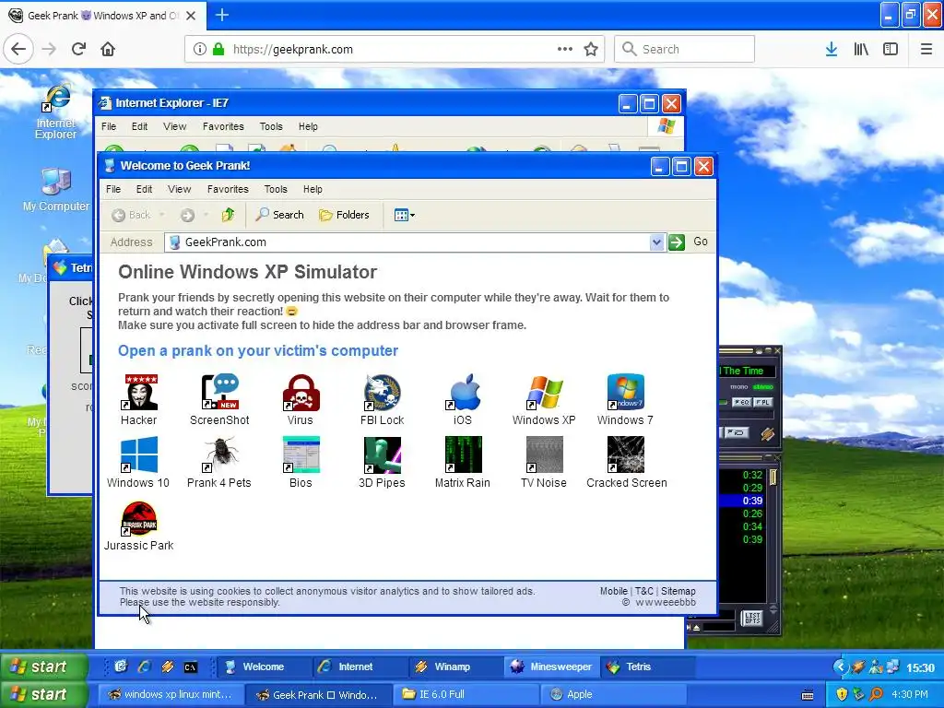
Task: Launch the 3D Pipes screensaver icon
Action: [x=383, y=463]
